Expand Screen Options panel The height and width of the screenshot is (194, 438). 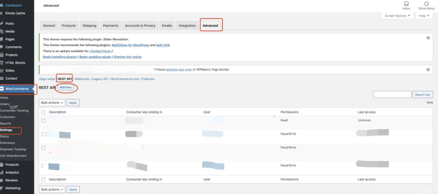coord(397,16)
